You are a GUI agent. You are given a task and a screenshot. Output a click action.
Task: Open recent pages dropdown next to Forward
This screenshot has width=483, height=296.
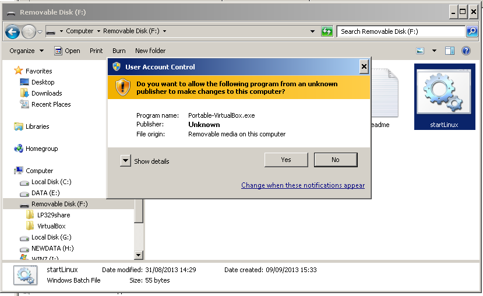40,31
